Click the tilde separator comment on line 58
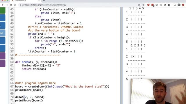Image resolution: width=186 pixels, height=104 pixels. (x=38, y=55)
